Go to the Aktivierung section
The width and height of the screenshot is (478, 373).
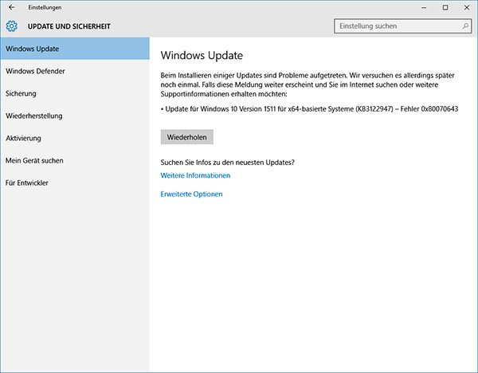click(24, 139)
